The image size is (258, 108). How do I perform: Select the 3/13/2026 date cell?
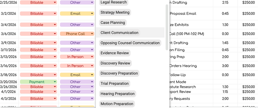9,57
